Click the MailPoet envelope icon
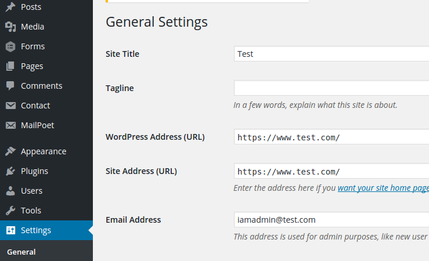Screen dimensions: 429x261 click(10, 125)
